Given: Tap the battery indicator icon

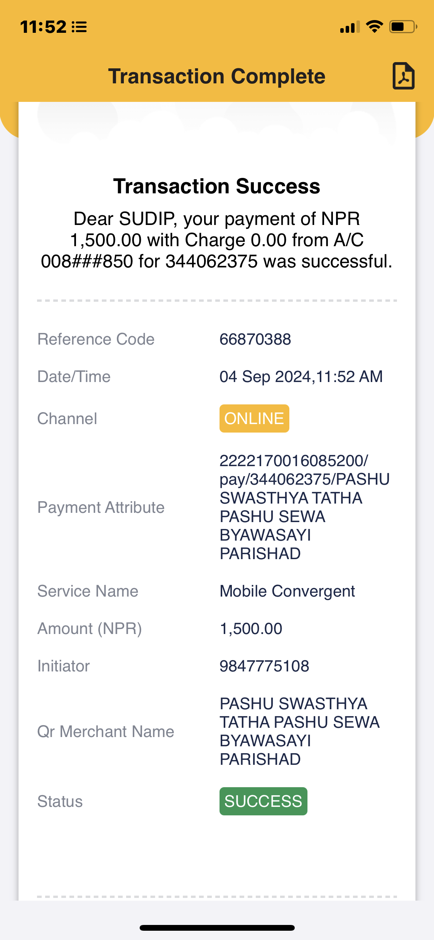Looking at the screenshot, I should [403, 27].
